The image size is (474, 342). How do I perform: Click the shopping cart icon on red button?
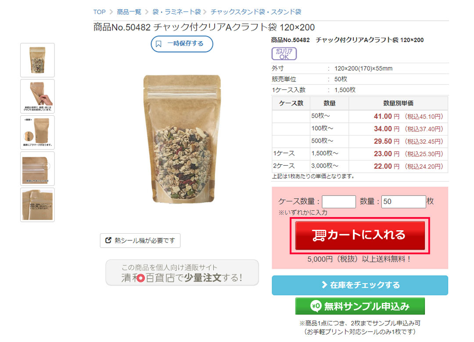click(x=319, y=235)
